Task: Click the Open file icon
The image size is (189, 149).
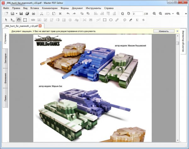Action: [12, 14]
